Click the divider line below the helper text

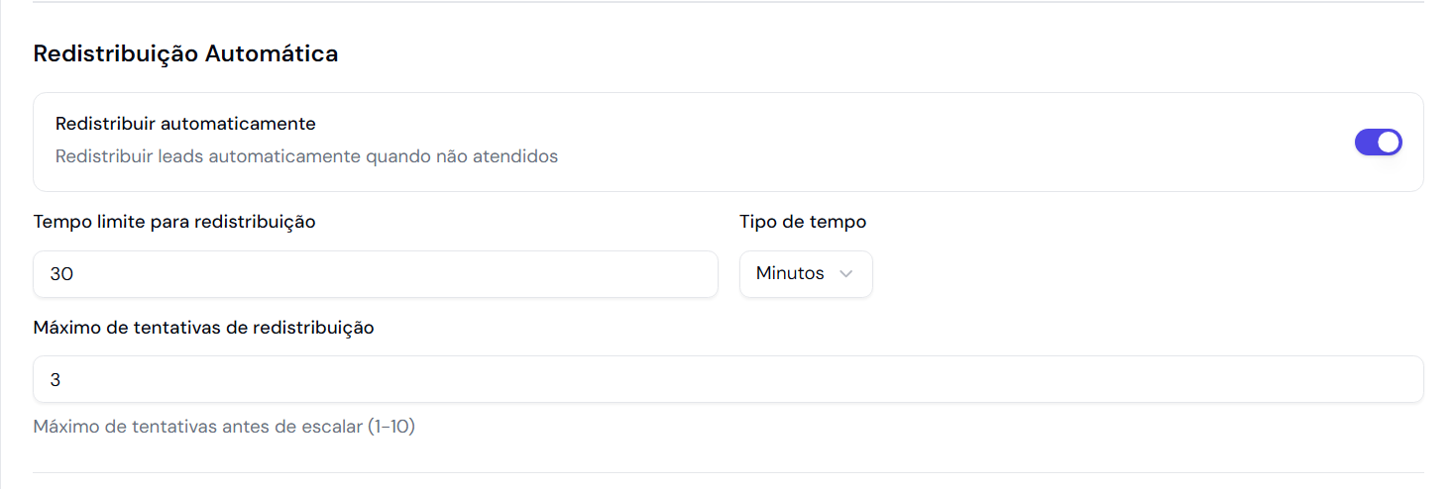pos(727,472)
